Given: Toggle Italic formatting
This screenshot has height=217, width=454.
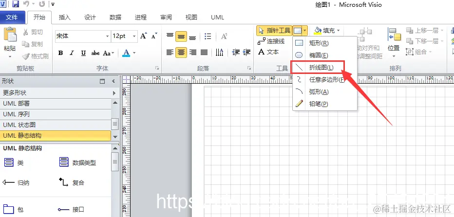Looking at the screenshot, I should [72, 53].
